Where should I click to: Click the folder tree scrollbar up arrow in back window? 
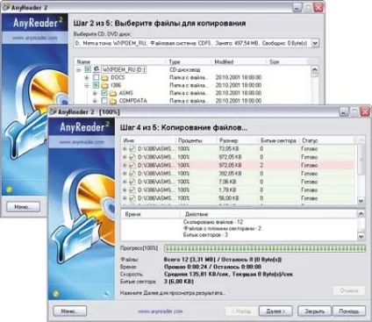click(x=315, y=69)
